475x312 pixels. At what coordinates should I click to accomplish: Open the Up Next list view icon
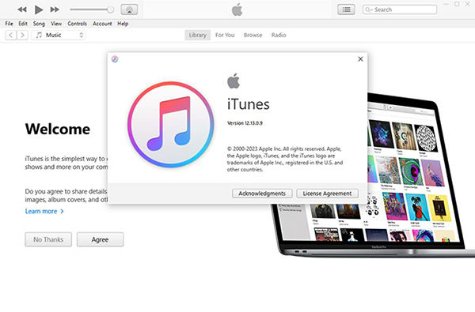[x=346, y=9]
